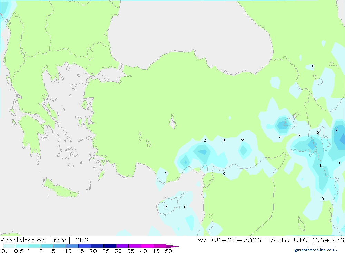This screenshot has height=253, width=345.
Task: Click the precipitation value 3 on the map
Action: click(336, 129)
